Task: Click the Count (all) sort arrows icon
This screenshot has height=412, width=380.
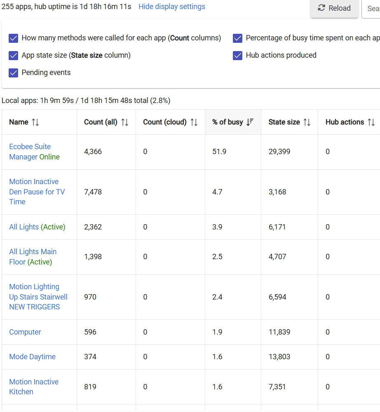Action: coord(125,122)
